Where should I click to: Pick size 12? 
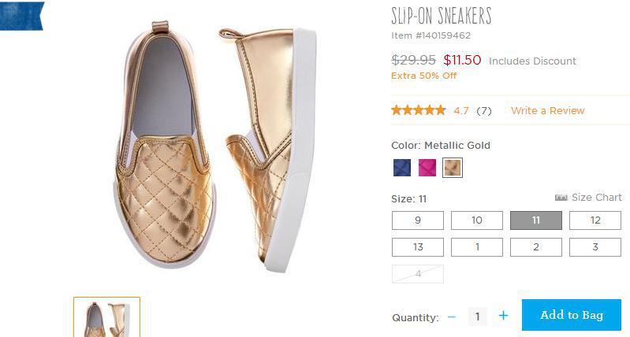tap(595, 220)
